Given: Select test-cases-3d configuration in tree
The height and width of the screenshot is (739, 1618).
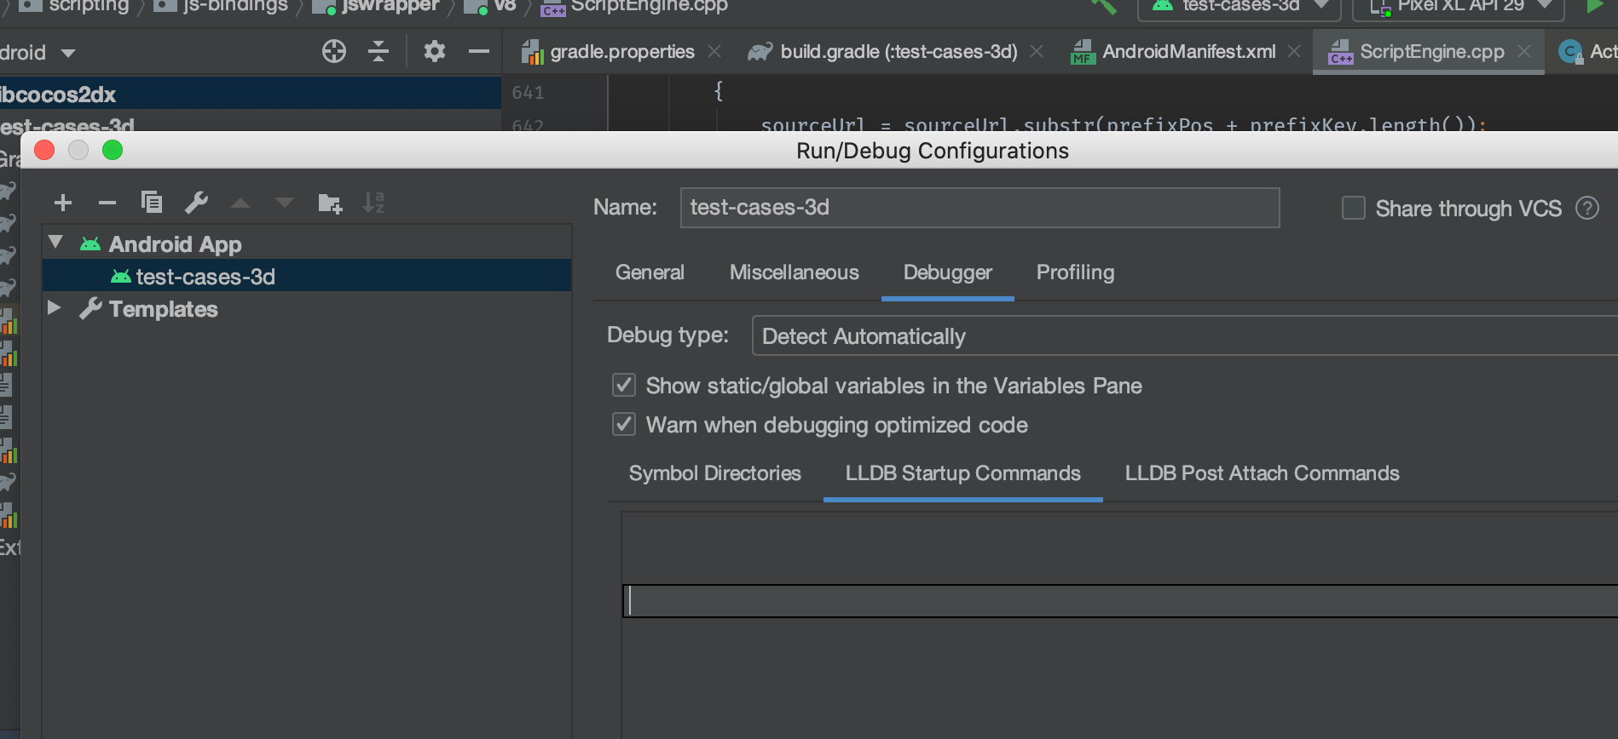Looking at the screenshot, I should 307,276.
